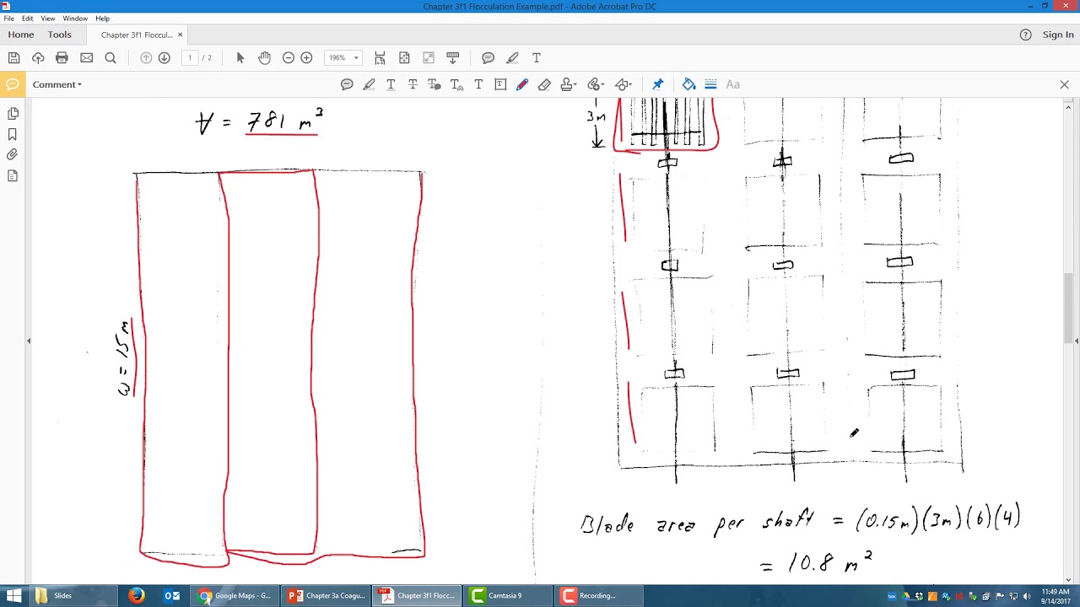Open the bookmarks side panel
Image resolution: width=1080 pixels, height=607 pixels.
tap(13, 134)
